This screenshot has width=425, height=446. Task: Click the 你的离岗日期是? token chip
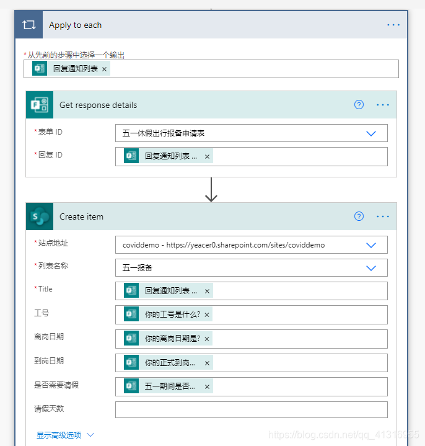click(x=168, y=338)
